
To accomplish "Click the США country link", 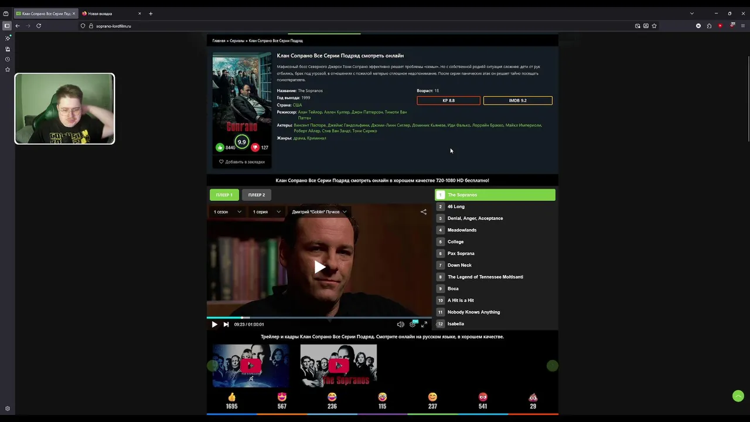I will 297,105.
